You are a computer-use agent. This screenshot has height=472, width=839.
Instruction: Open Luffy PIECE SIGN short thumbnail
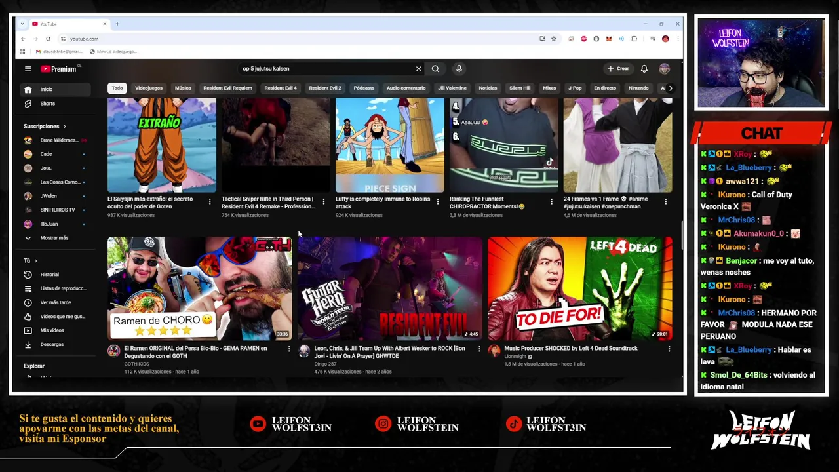[x=390, y=145]
